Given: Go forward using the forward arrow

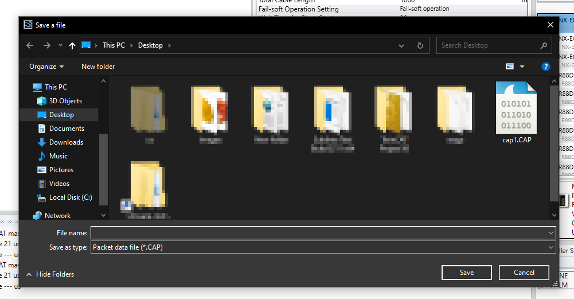Looking at the screenshot, I should (47, 45).
